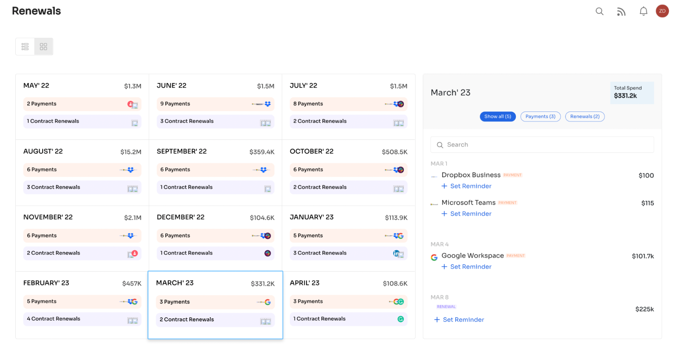The image size is (683, 346).
Task: Click the red avatar icon in May payments
Action: click(130, 104)
